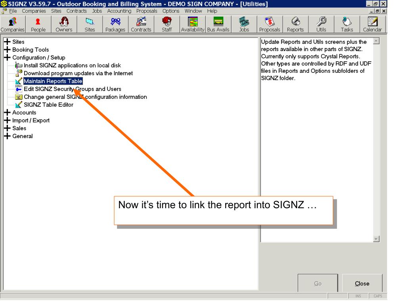Screen dimensions: 406x304
Task: Open the Jobs menu in menu bar
Action: 97,11
